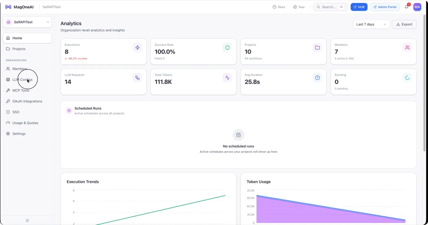Image resolution: width=428 pixels, height=225 pixels.
Task: Click the "44 workflows" text
Action: (x=253, y=59)
